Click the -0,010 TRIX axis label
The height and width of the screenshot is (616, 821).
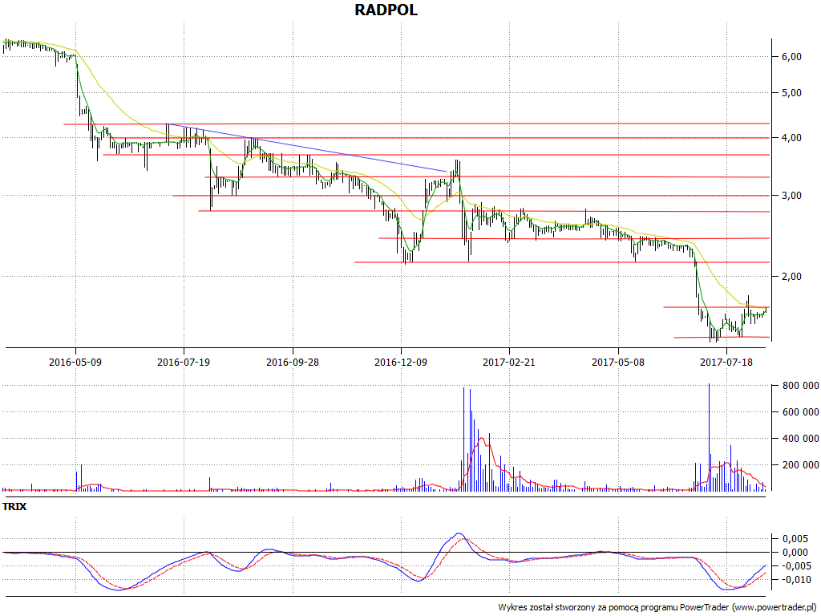coord(795,580)
